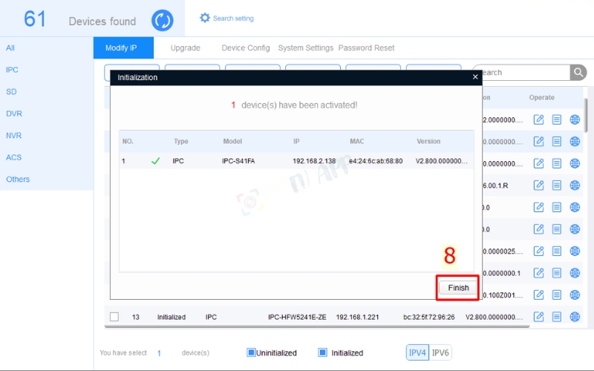Viewport: 594px width, 371px height.
Task: Open web globe icon in 6.00.1.R row
Action: point(575,185)
